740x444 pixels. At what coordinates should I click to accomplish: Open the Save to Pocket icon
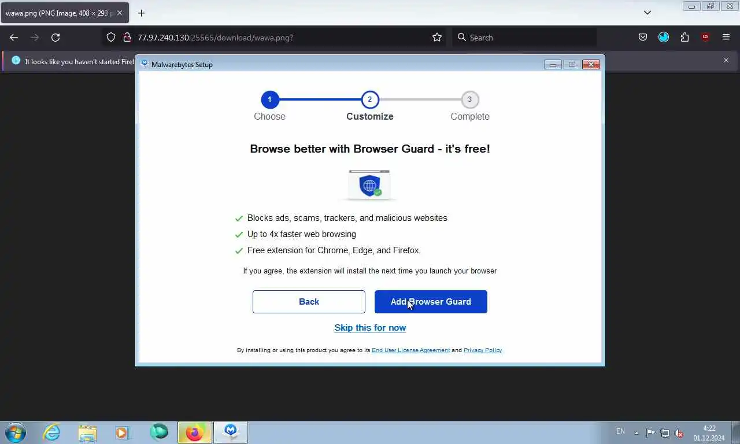[x=643, y=38]
